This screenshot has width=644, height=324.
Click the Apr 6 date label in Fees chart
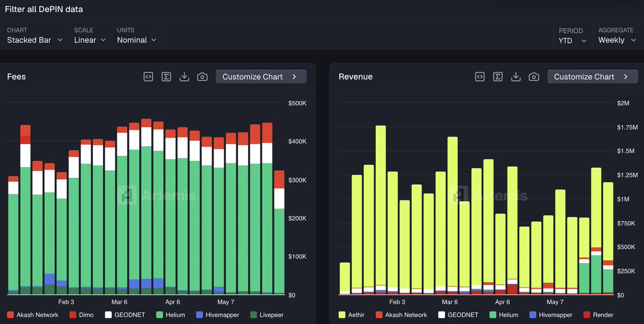tap(173, 302)
